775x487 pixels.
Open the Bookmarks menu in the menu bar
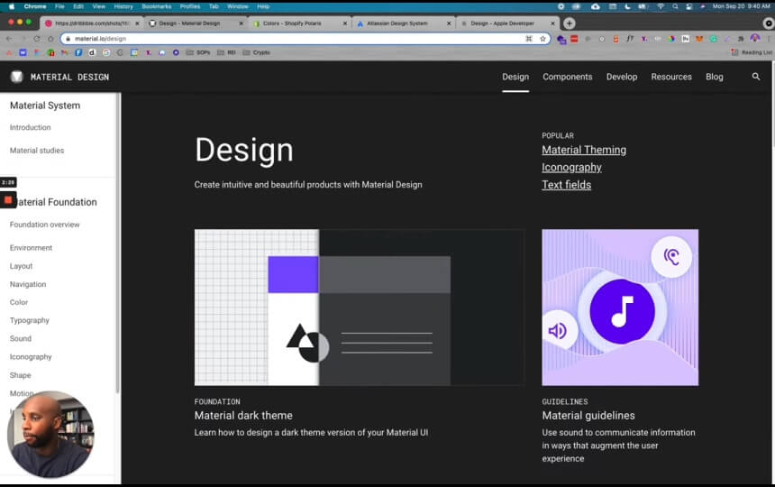coord(156,6)
